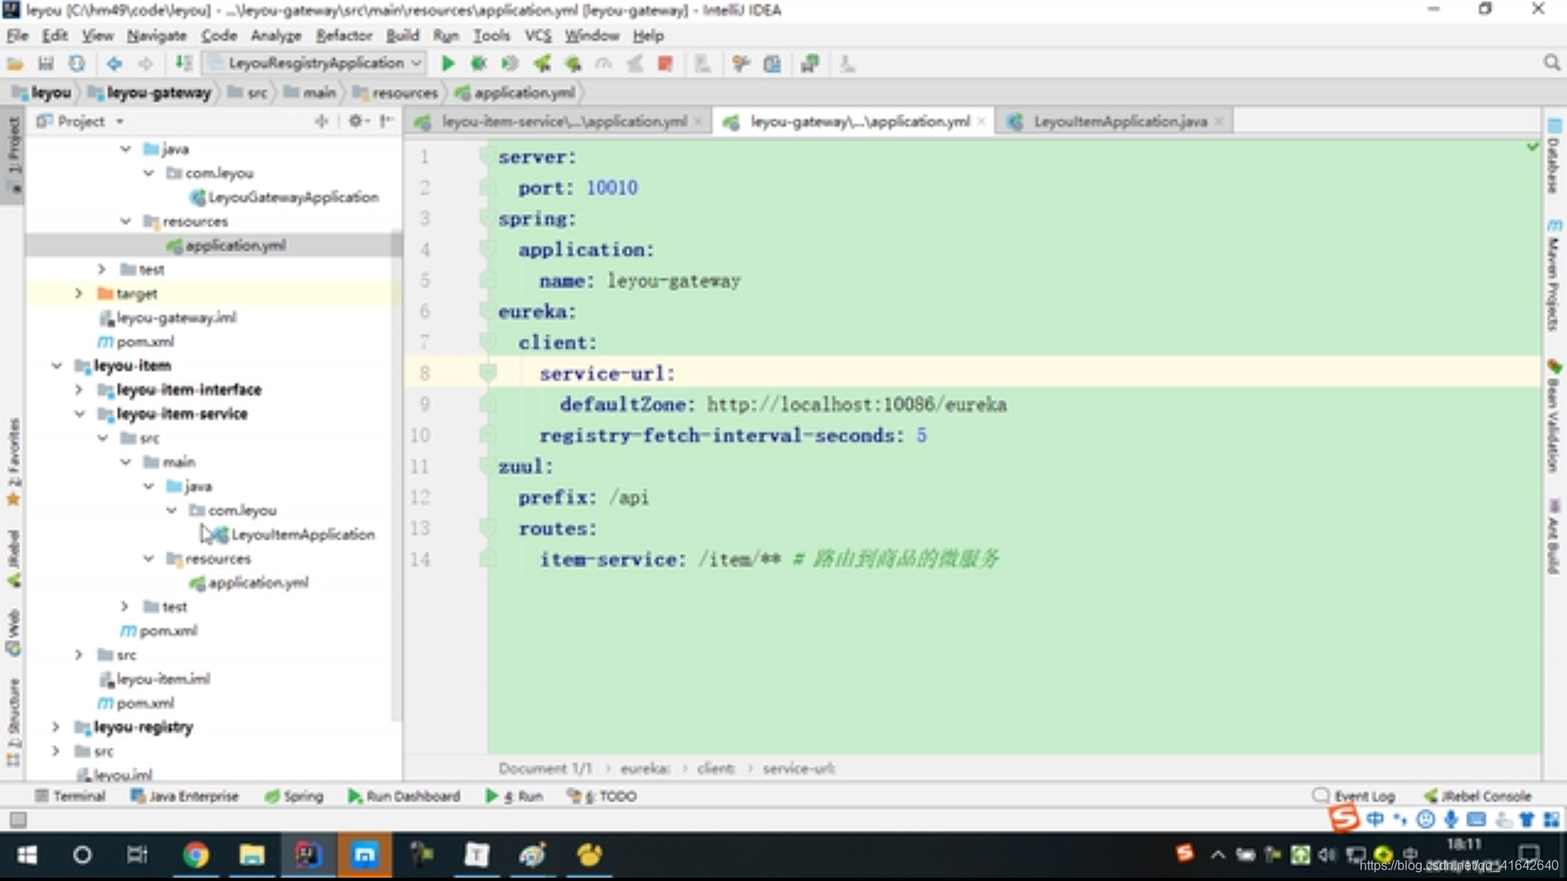Build the project with the build icon

[184, 64]
